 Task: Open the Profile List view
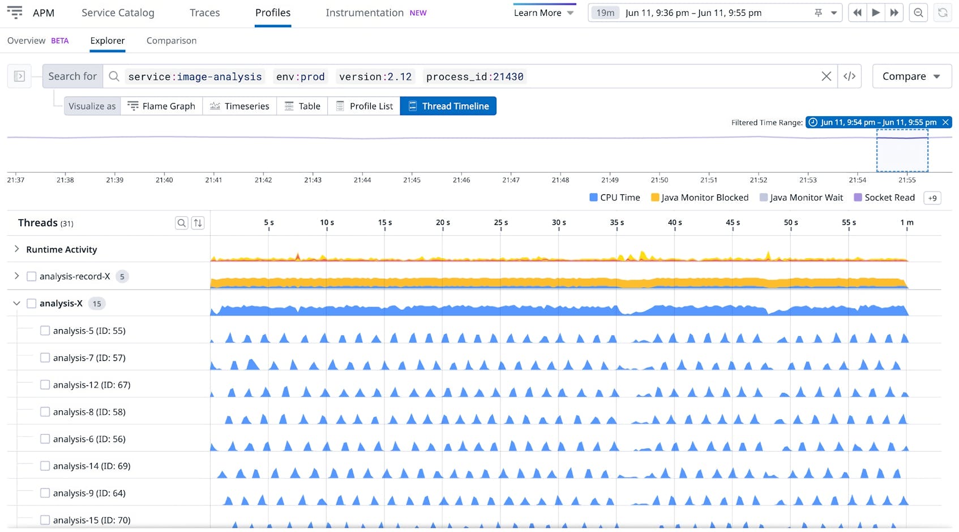pyautogui.click(x=364, y=106)
